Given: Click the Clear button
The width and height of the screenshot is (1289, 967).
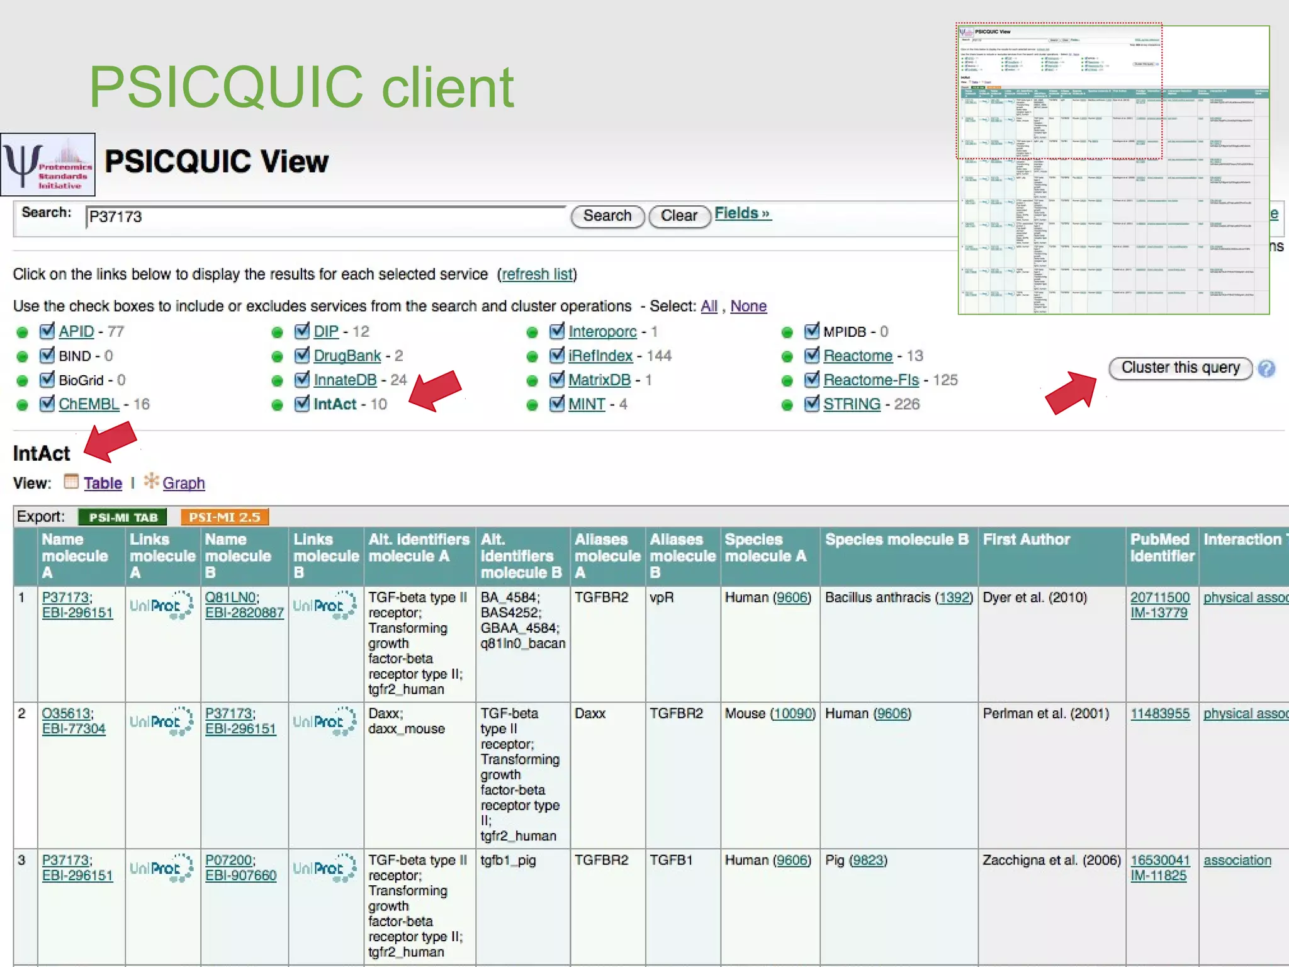Looking at the screenshot, I should point(678,216).
